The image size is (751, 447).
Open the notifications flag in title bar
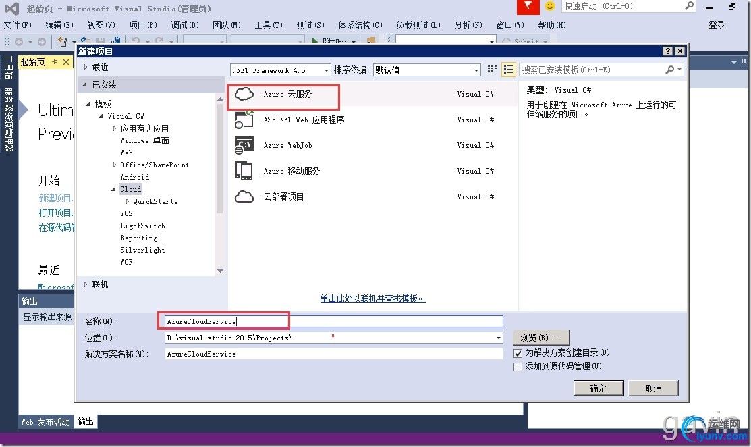(x=528, y=7)
